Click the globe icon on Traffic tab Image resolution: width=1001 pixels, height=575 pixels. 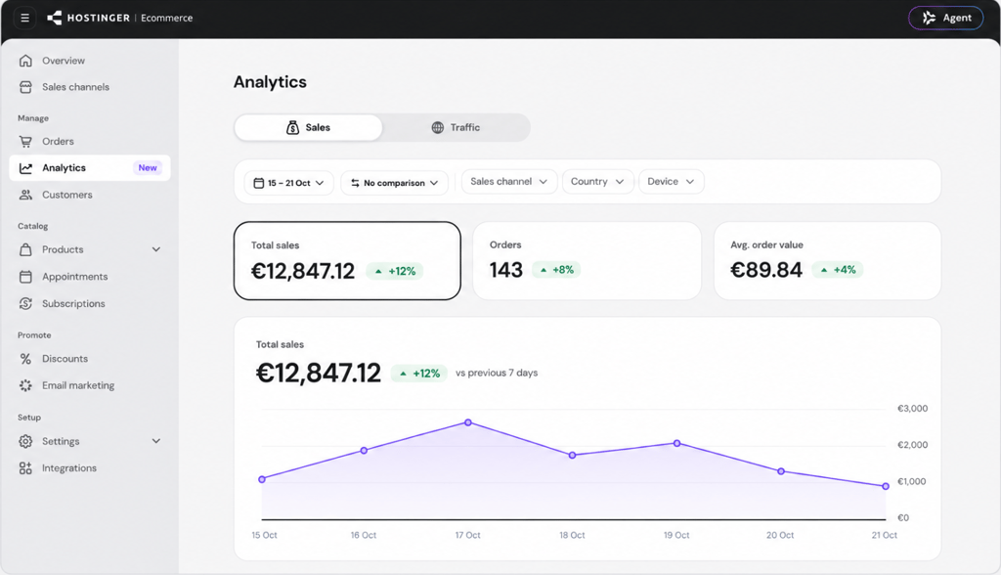pyautogui.click(x=437, y=128)
